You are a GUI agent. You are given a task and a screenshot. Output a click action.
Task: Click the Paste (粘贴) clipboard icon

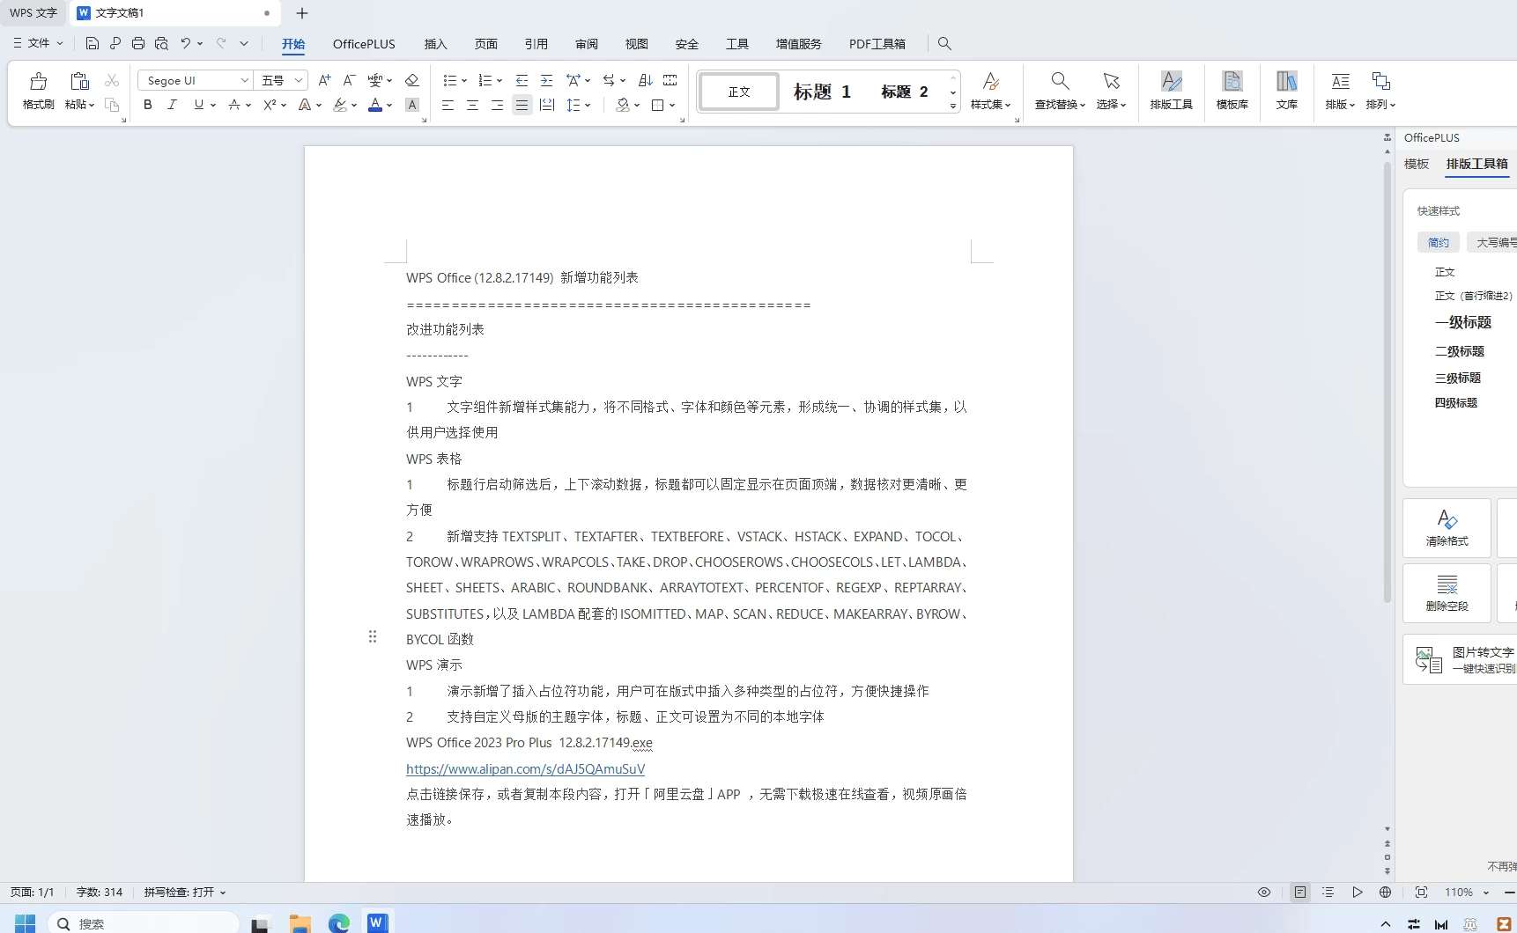(x=79, y=82)
